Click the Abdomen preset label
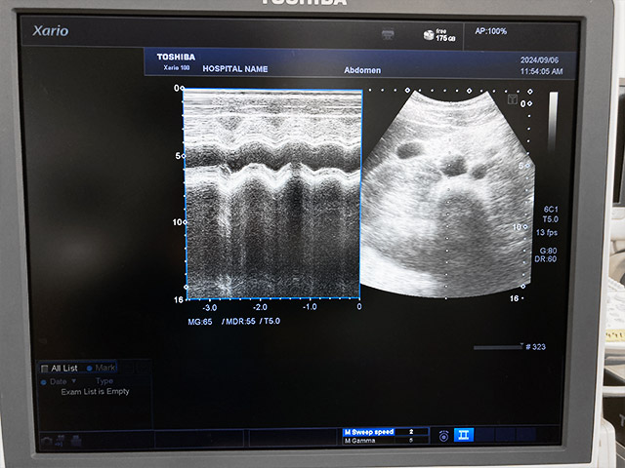 coord(362,70)
